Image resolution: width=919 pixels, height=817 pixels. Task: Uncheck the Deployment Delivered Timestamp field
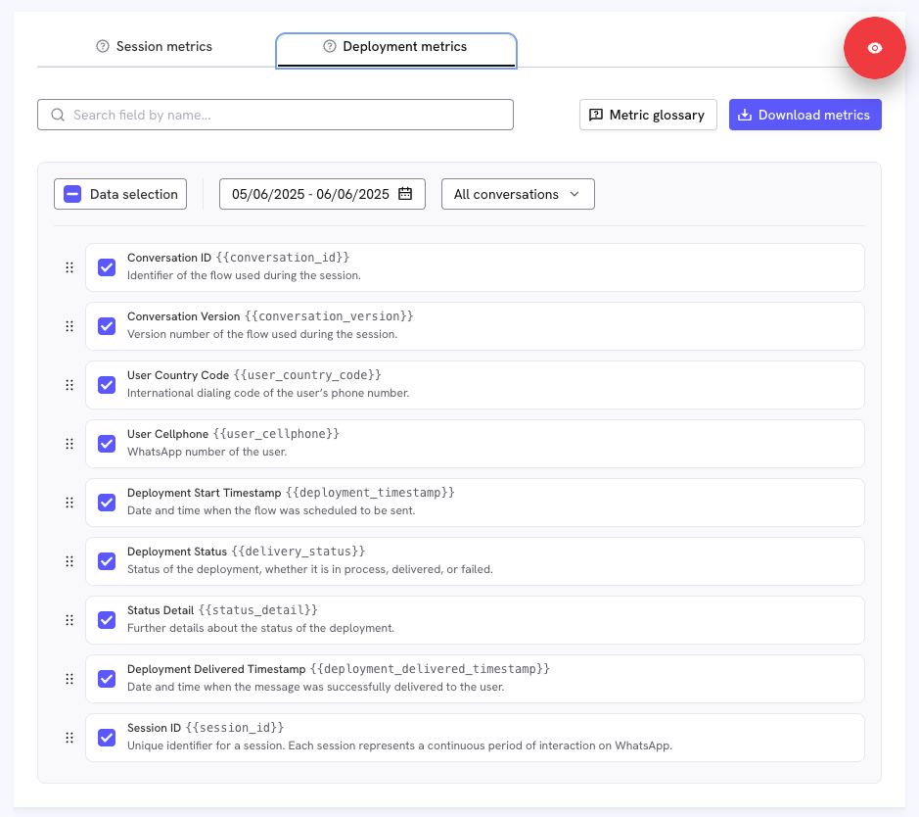tap(107, 679)
